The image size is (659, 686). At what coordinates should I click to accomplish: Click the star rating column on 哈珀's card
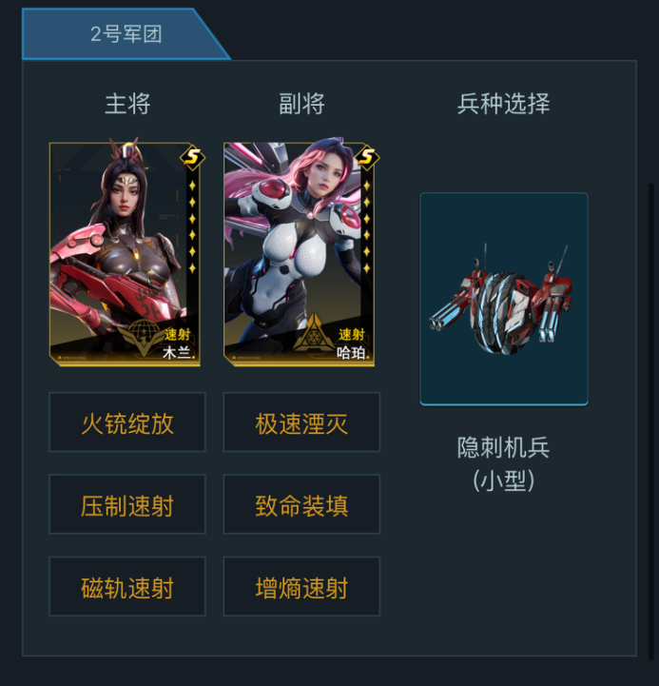click(366, 226)
